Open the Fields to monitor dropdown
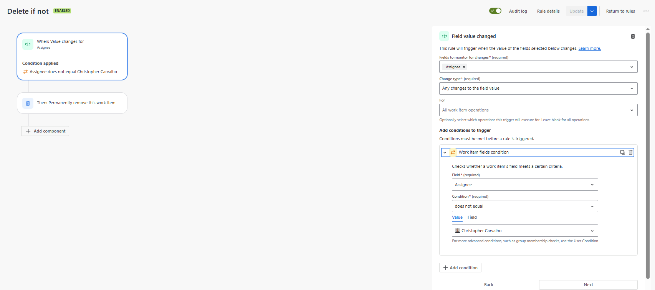 538,67
